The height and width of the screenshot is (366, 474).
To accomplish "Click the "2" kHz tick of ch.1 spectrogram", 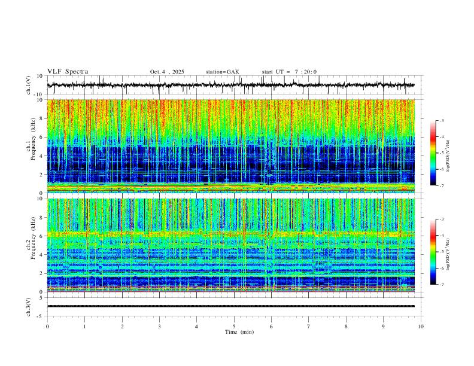I will (41, 175).
